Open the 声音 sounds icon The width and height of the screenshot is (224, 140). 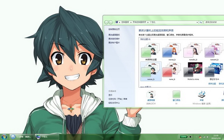click(202, 96)
